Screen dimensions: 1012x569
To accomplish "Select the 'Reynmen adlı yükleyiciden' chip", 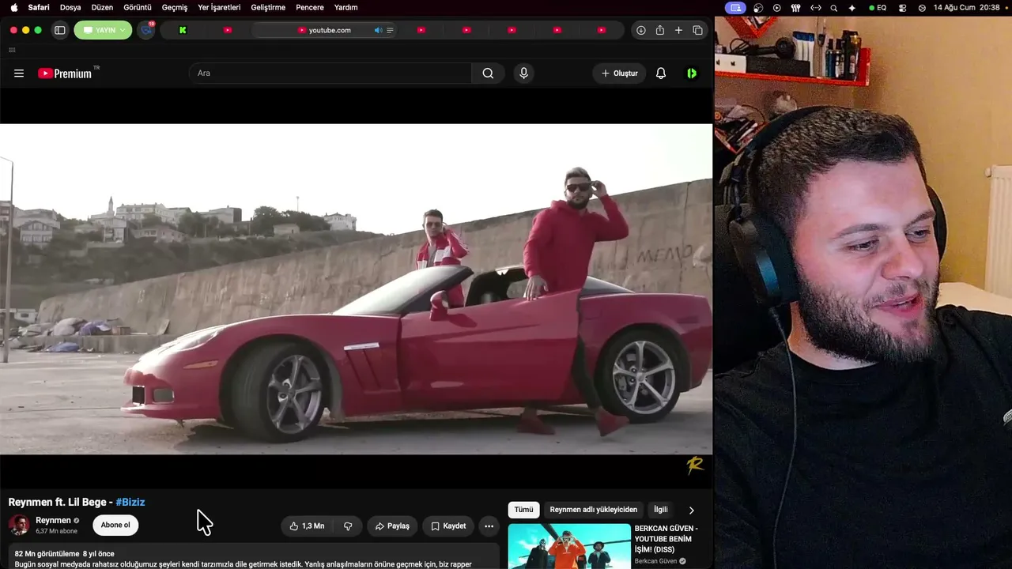I will pos(594,511).
